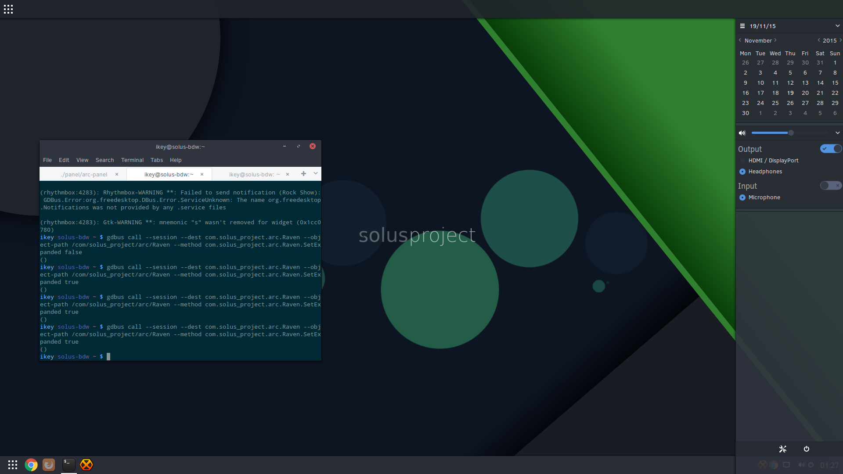Select November 30 in calendar
This screenshot has height=474, width=843.
coord(746,113)
